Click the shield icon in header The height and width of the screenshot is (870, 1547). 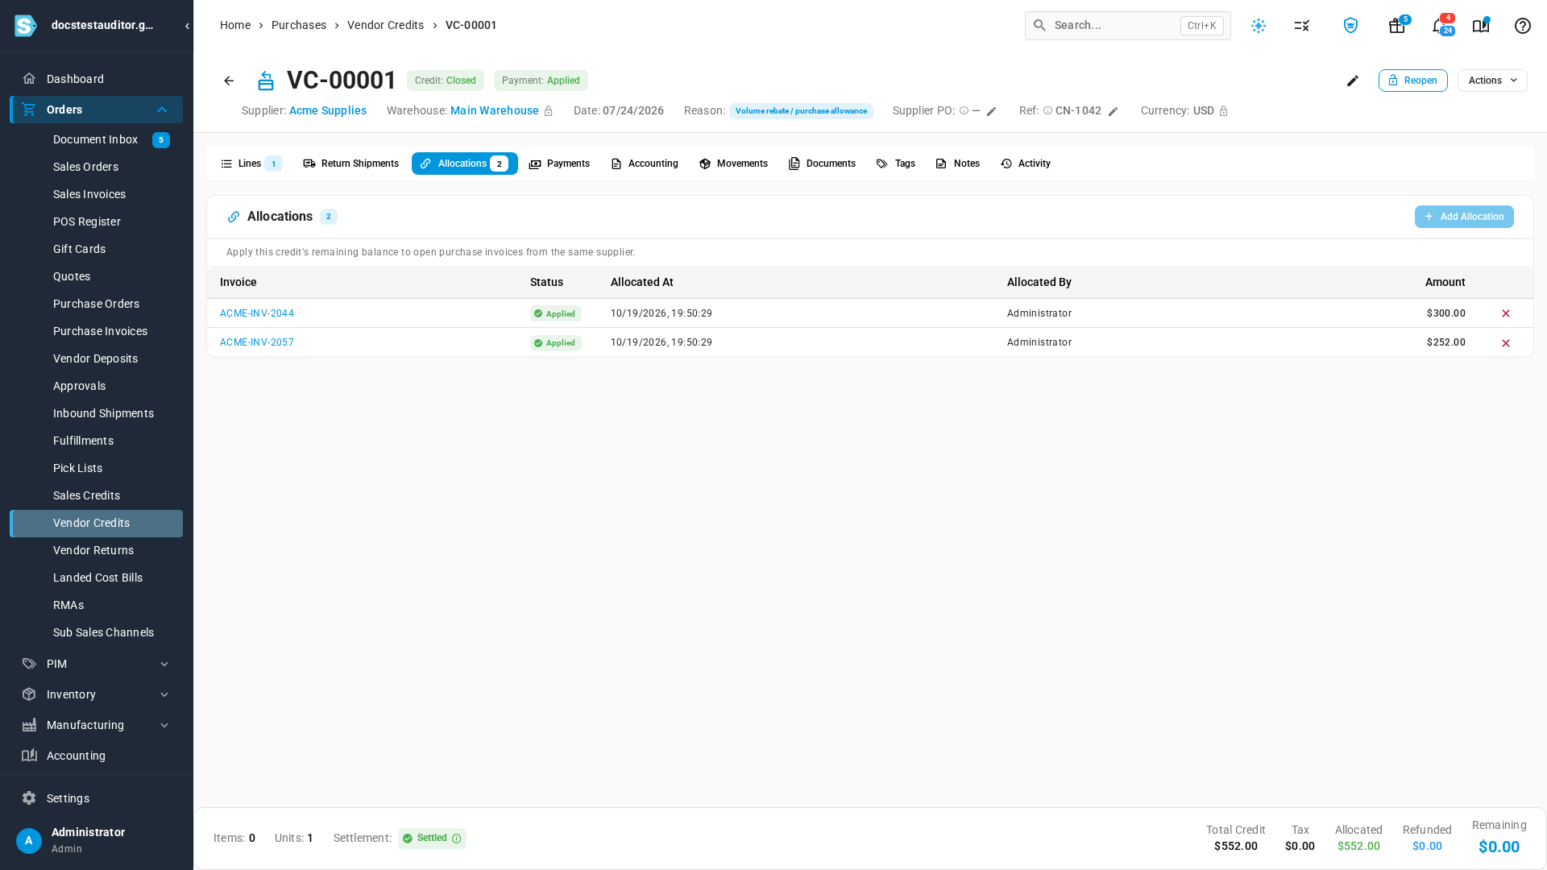(x=1351, y=26)
